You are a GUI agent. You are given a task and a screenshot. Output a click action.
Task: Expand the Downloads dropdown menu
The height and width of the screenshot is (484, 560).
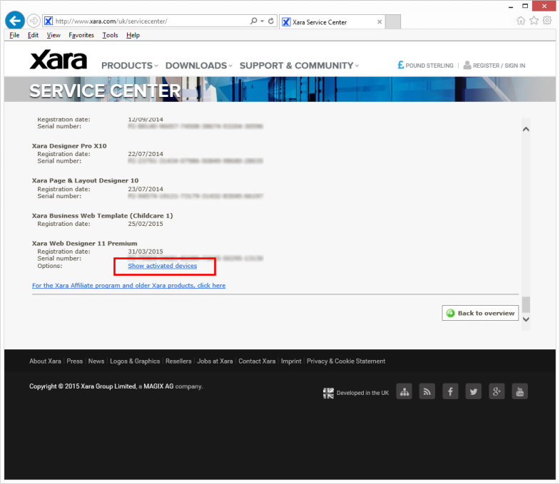pyautogui.click(x=199, y=66)
